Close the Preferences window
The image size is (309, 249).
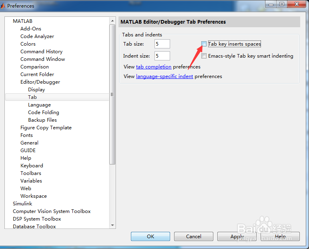tap(297, 4)
